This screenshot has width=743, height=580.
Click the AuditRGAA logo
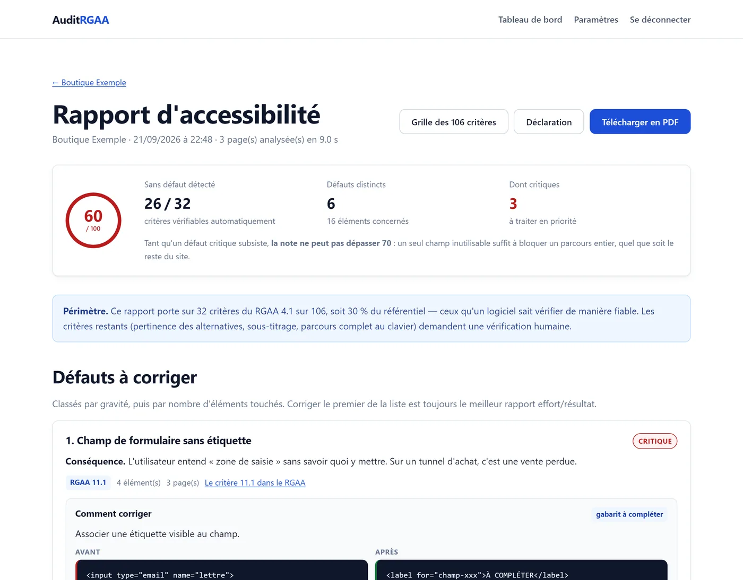81,20
